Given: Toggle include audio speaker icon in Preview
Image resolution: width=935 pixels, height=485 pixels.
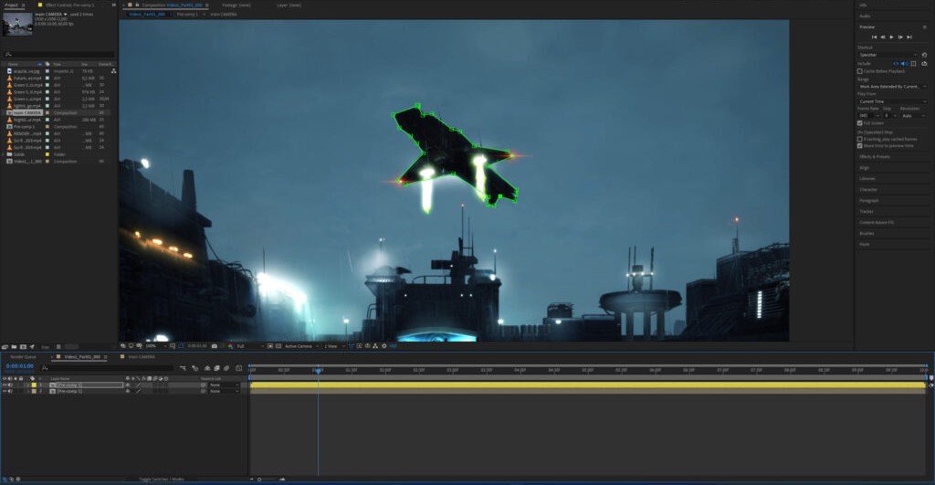Looking at the screenshot, I should point(904,63).
